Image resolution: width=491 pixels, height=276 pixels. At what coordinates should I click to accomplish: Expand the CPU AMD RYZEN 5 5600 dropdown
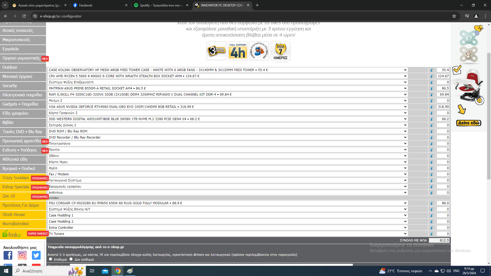pyautogui.click(x=227, y=76)
